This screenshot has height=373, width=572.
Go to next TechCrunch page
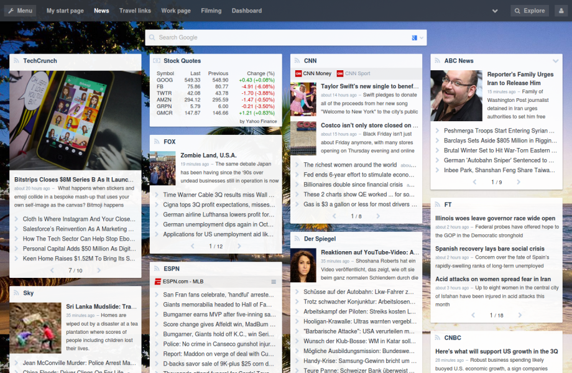(98, 270)
